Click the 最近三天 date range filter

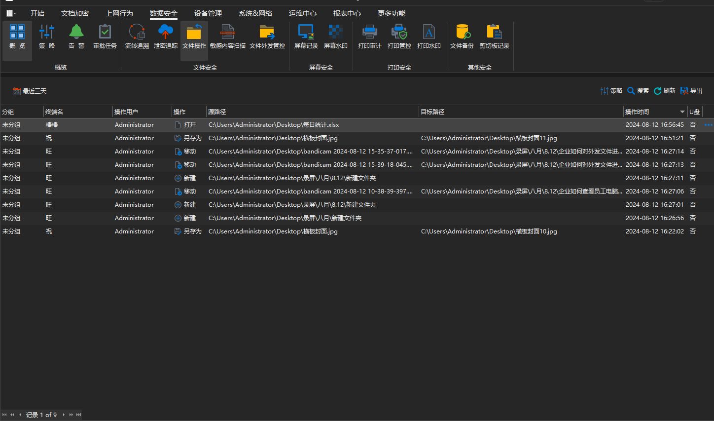[x=30, y=91]
